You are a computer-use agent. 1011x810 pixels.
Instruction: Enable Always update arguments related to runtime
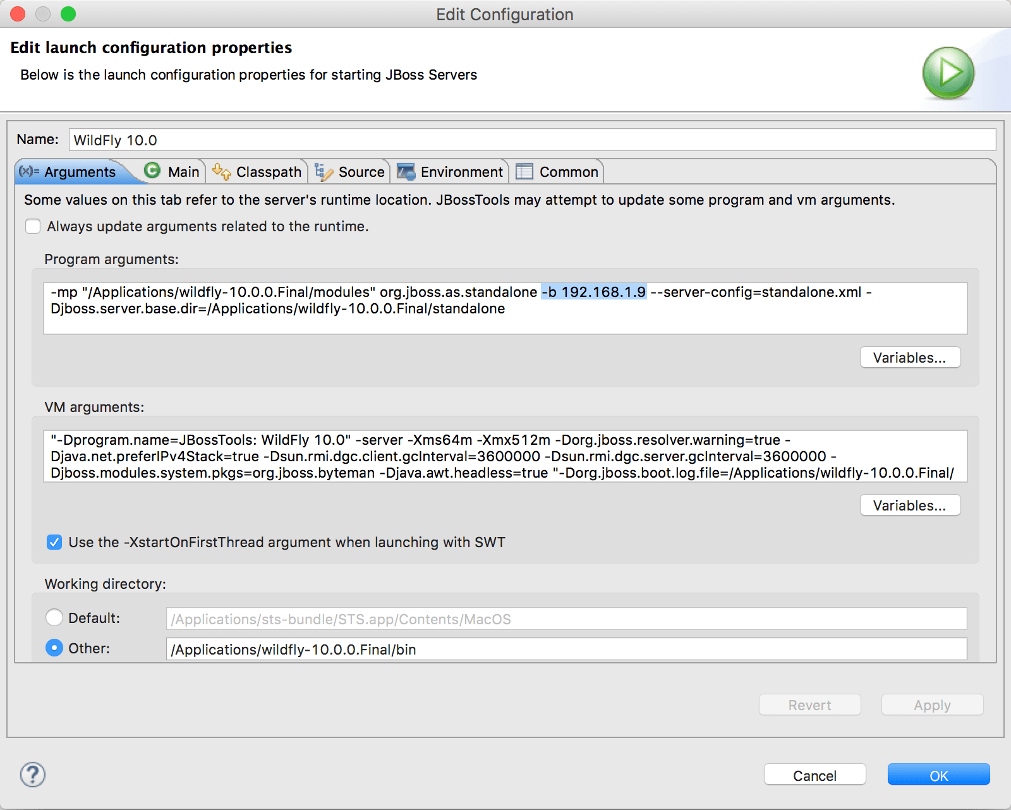33,226
